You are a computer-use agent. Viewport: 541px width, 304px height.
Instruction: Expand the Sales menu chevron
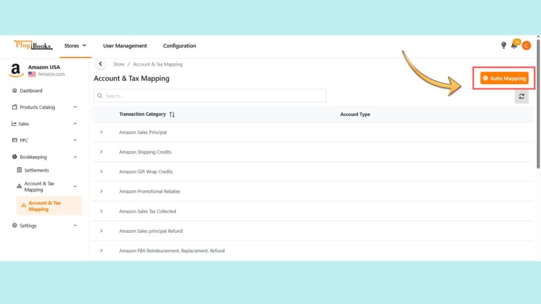click(x=75, y=123)
